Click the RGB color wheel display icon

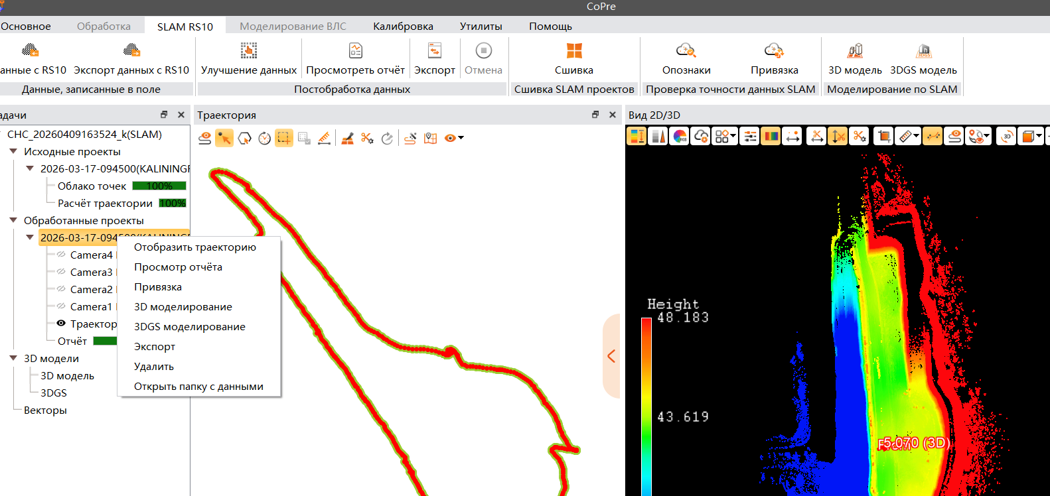pyautogui.click(x=680, y=137)
